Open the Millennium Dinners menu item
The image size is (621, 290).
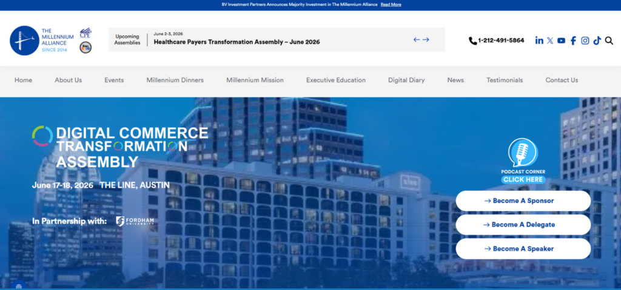pos(175,80)
